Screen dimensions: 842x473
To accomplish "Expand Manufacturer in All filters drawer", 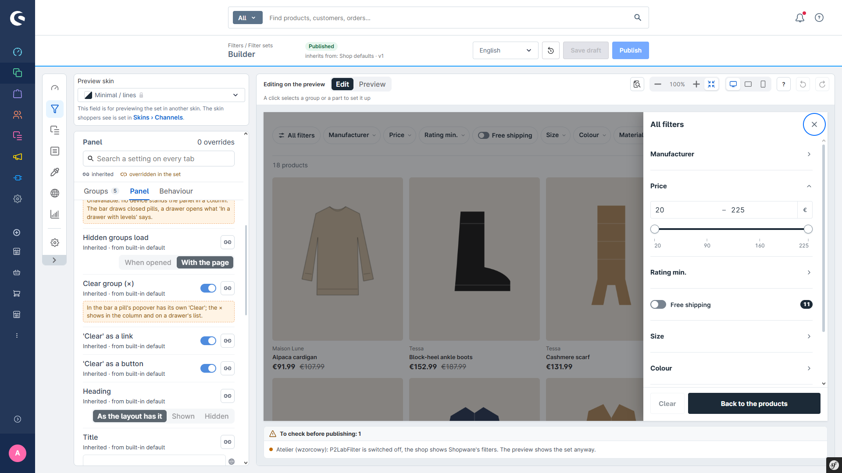I will click(731, 154).
